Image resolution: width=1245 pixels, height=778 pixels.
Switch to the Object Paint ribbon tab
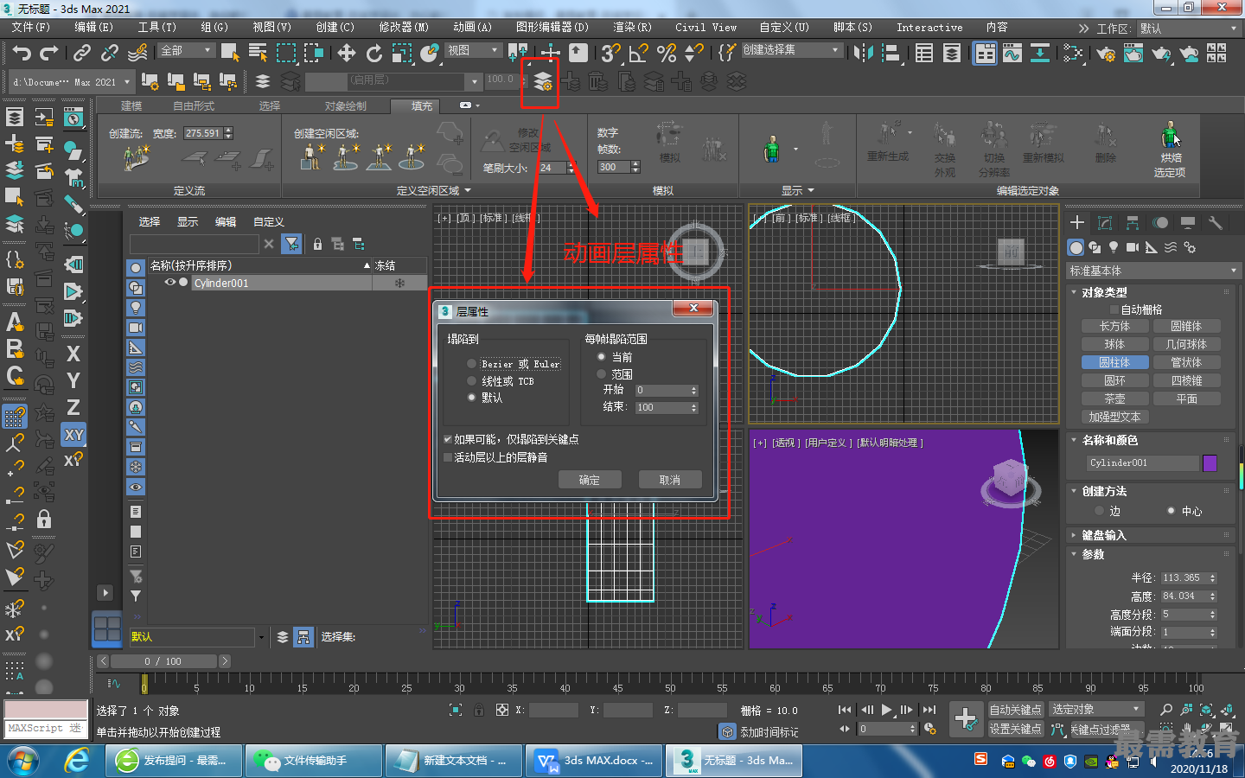tap(346, 106)
